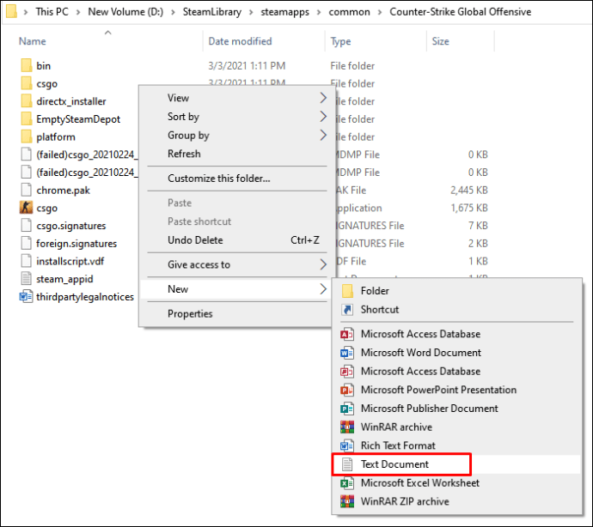Click chevron after common in breadcrumb
Screen dimensions: 593x527
pyautogui.click(x=380, y=12)
